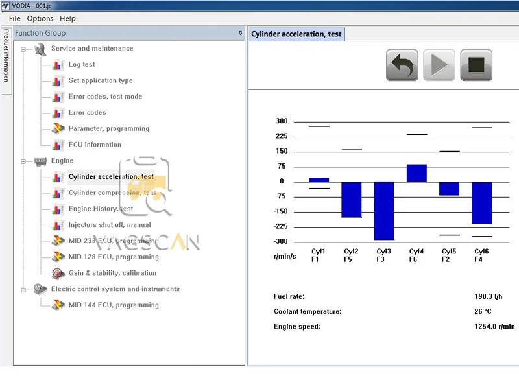The width and height of the screenshot is (519, 389).
Task: Open MID 233 ECU, programming
Action: point(114,241)
